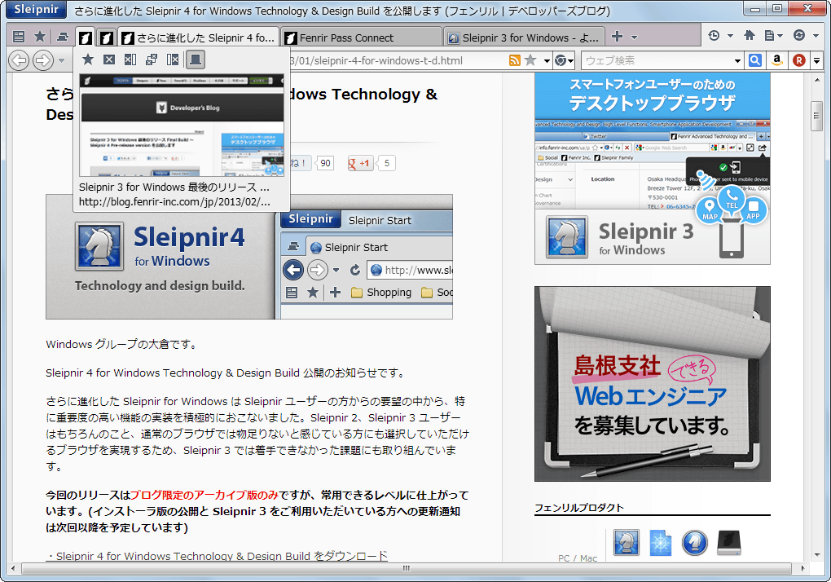Open the history clock icon
831x582 pixels.
pos(714,36)
